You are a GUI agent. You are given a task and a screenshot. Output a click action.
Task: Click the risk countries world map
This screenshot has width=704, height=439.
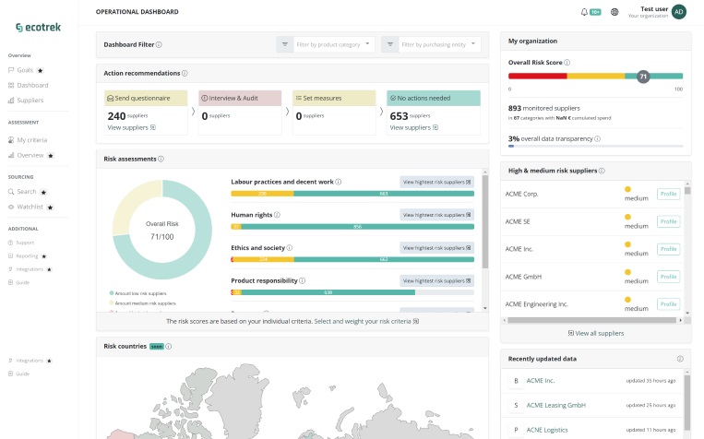pos(292,398)
